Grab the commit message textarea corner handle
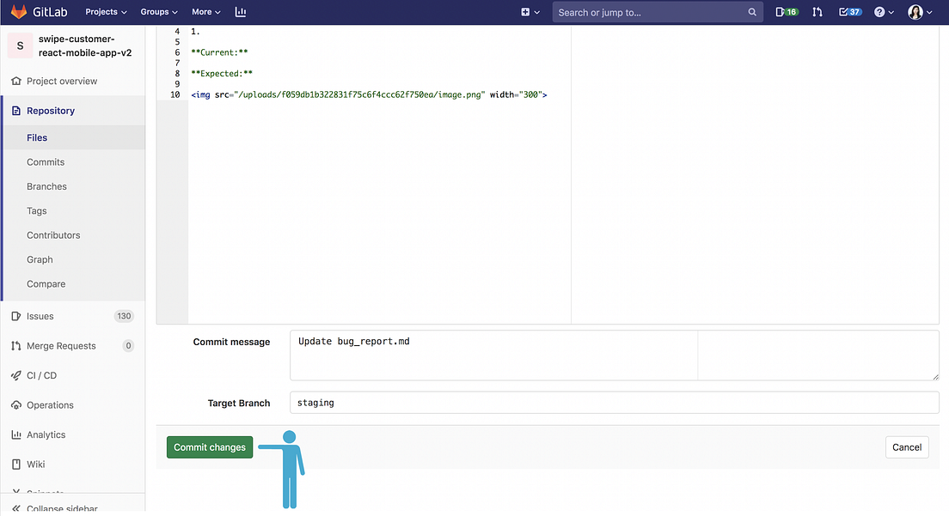Viewport: 949px width, 516px height. click(935, 376)
